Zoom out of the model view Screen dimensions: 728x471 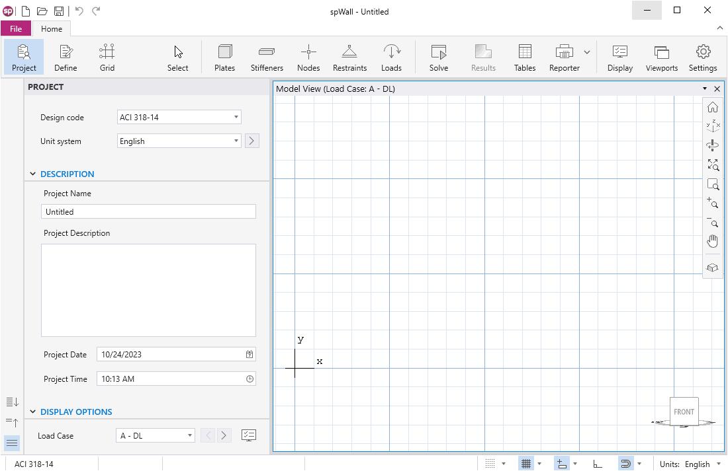click(713, 222)
